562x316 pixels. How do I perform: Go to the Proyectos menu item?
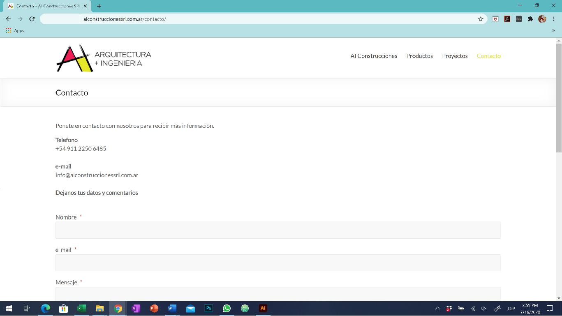pos(455,56)
